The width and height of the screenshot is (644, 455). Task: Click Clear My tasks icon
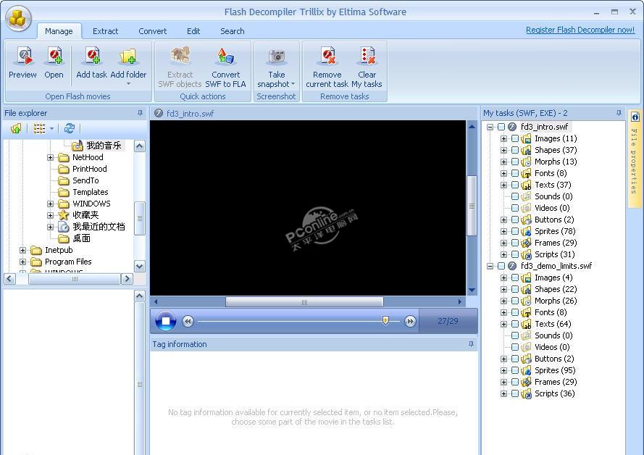367,57
